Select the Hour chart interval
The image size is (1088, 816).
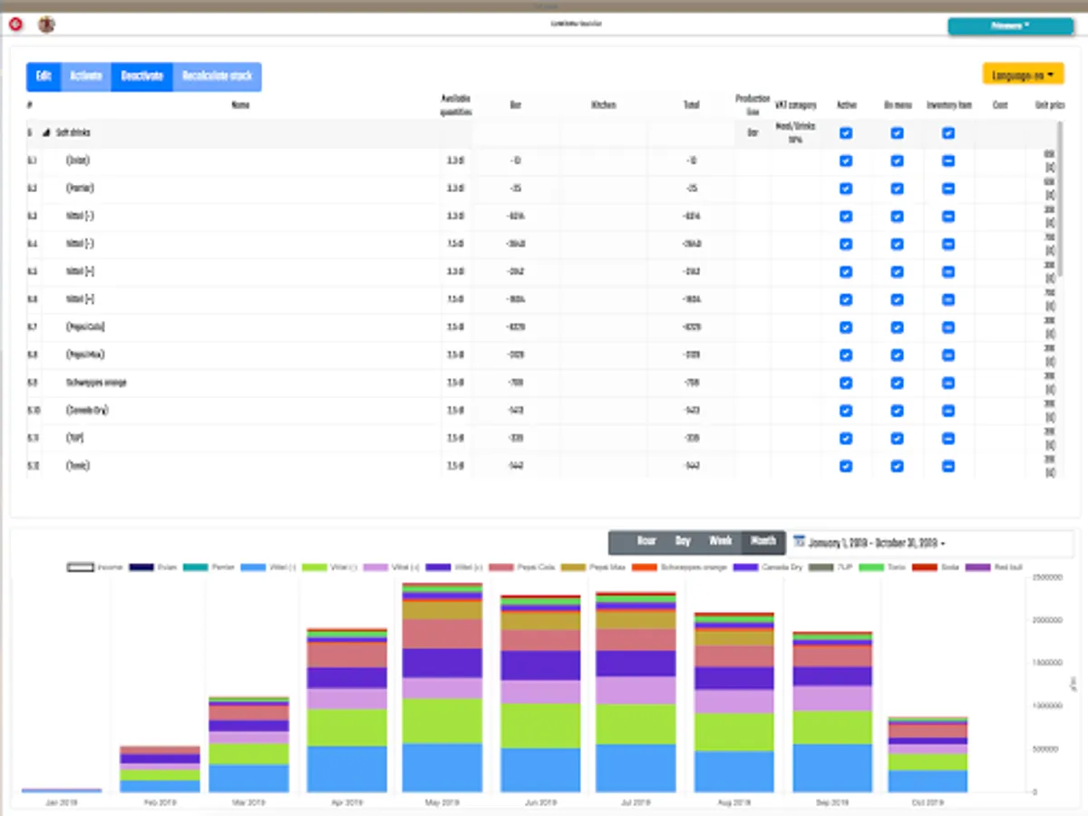pyautogui.click(x=646, y=541)
